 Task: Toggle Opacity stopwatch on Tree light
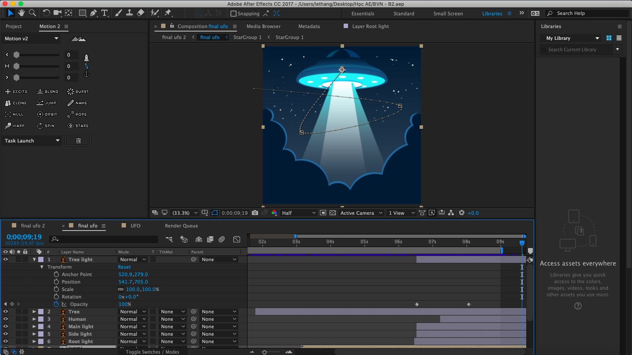(56, 304)
